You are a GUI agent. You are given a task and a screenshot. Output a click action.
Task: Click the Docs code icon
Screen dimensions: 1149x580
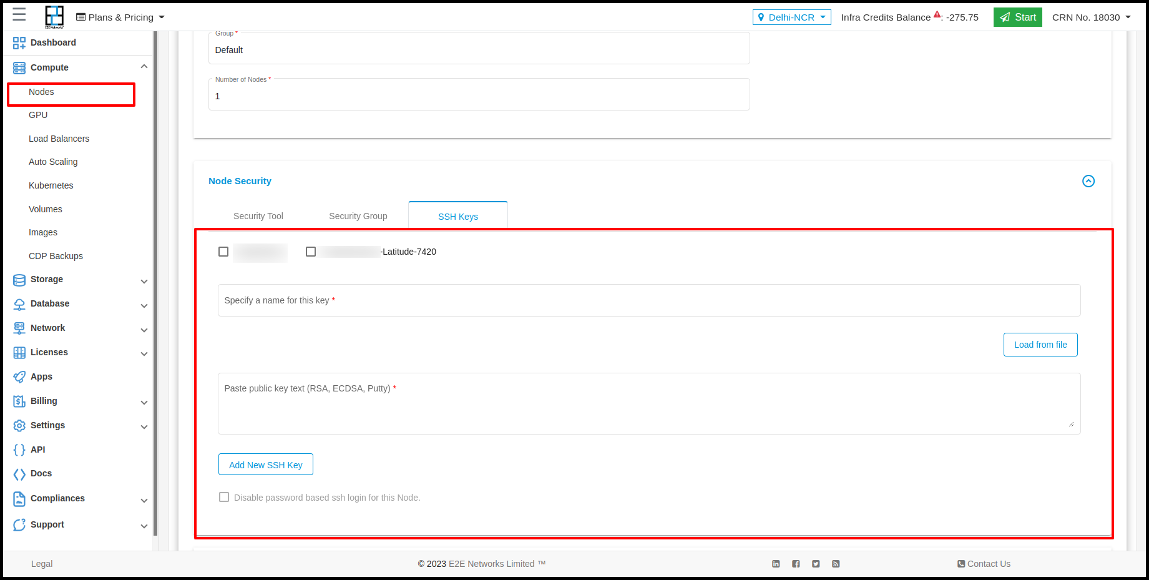pos(19,474)
